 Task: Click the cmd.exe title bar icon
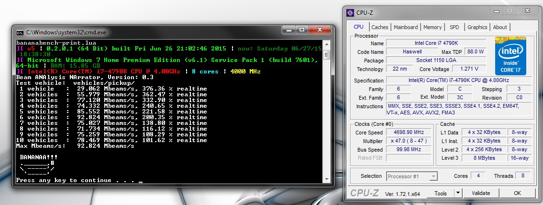click(20, 32)
